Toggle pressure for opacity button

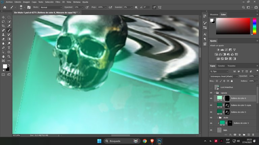87,7
